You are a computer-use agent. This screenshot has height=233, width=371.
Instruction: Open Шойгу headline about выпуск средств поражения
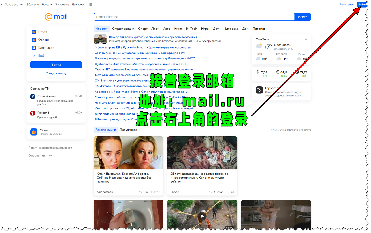click(x=153, y=37)
